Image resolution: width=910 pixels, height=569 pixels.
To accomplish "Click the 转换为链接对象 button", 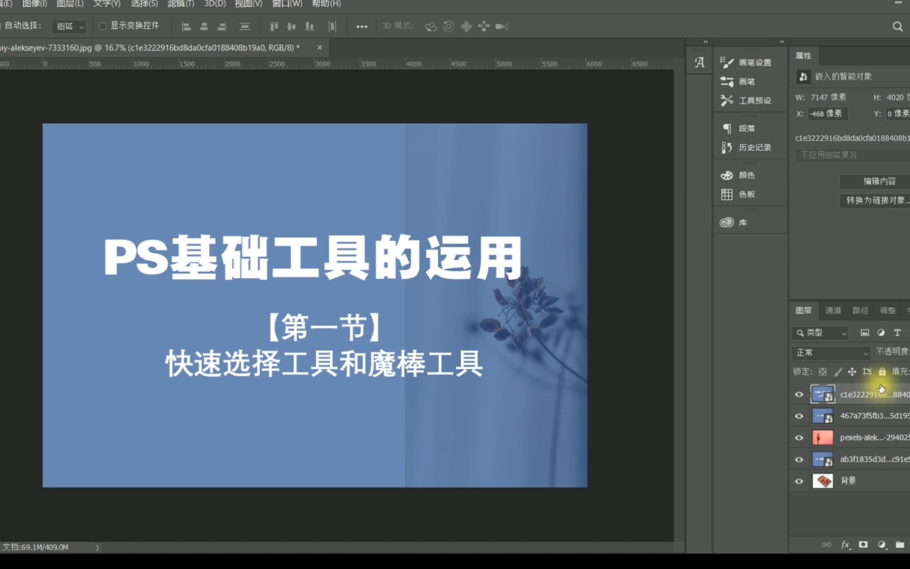I will [x=877, y=200].
